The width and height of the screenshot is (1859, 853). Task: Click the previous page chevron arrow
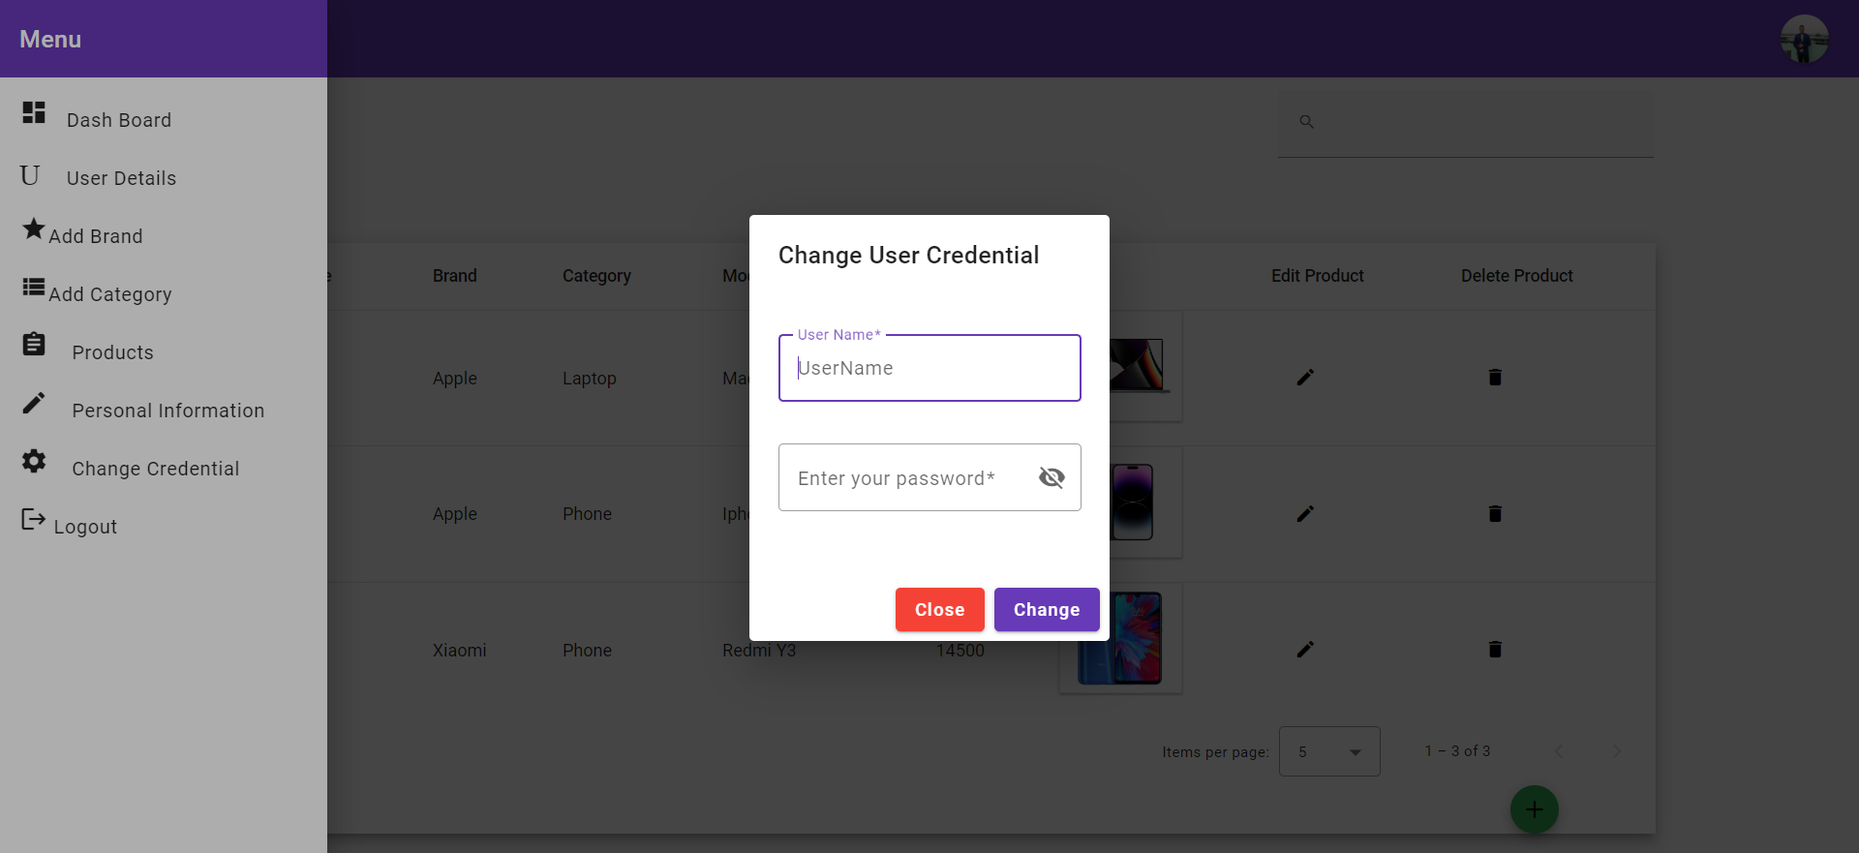(x=1560, y=750)
